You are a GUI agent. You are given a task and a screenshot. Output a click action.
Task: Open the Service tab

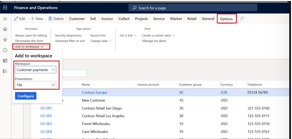pyautogui.click(x=159, y=19)
